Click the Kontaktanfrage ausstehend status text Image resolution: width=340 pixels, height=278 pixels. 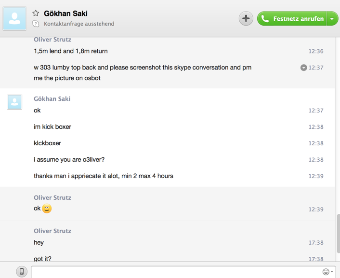click(79, 24)
